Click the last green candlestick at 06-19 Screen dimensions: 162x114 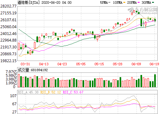(155, 20)
